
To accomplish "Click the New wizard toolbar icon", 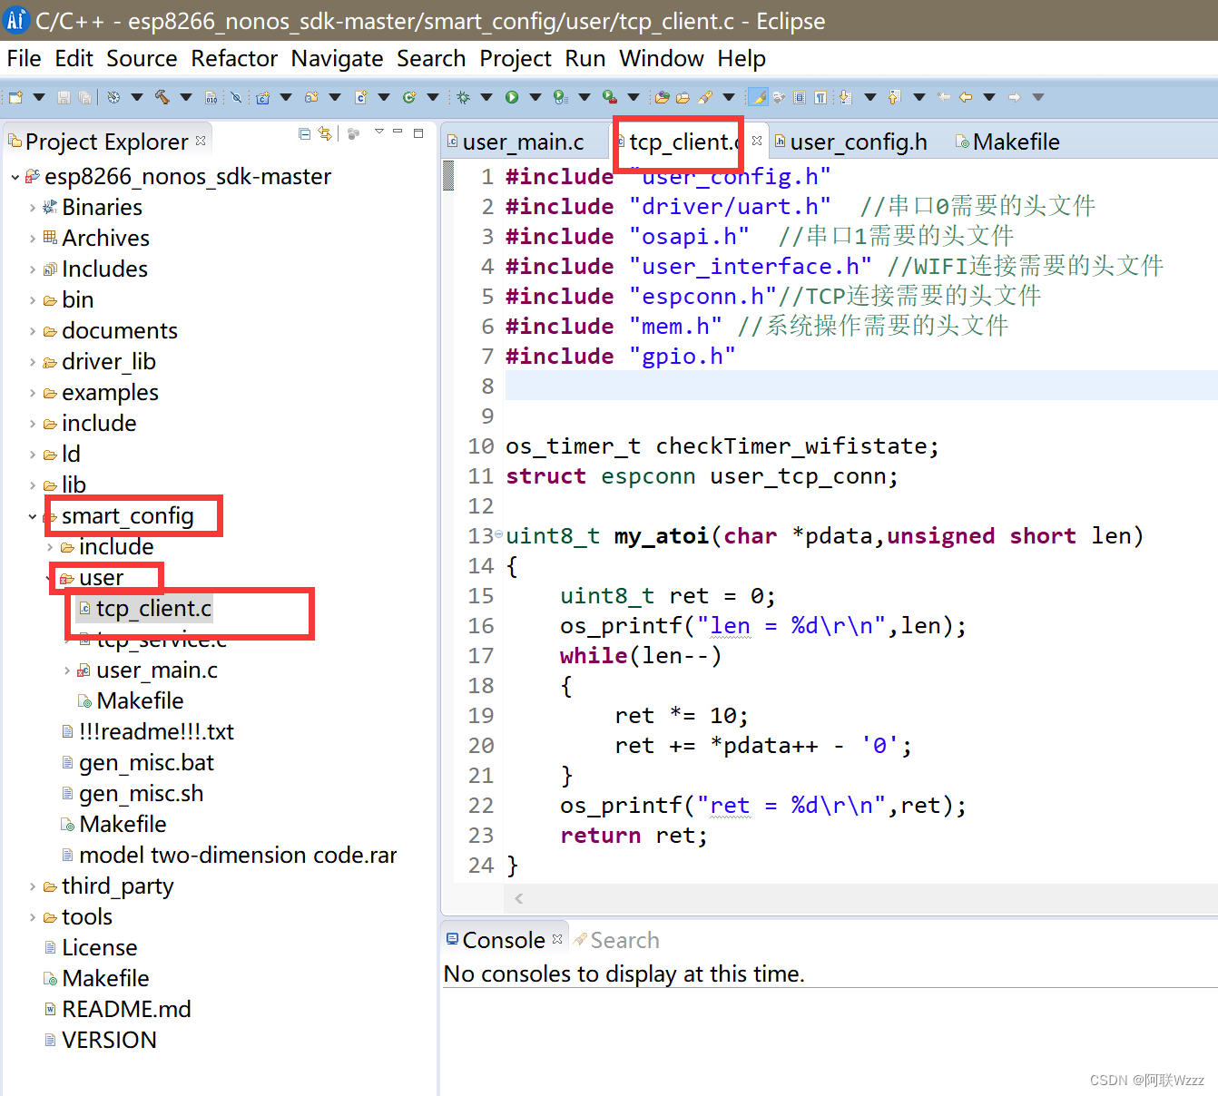I will pos(15,97).
